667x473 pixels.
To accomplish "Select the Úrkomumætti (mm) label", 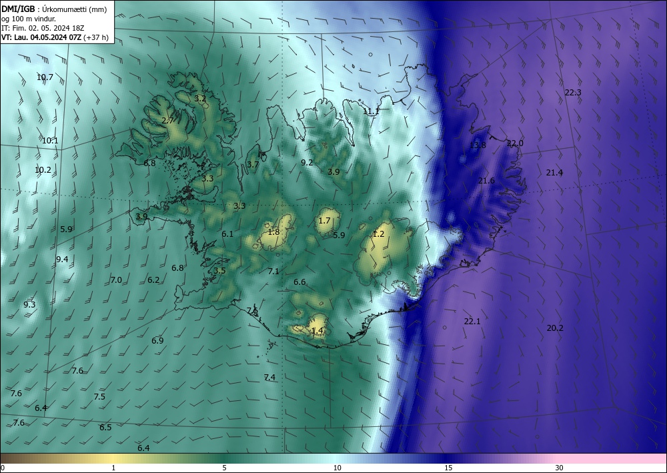I will [75, 9].
